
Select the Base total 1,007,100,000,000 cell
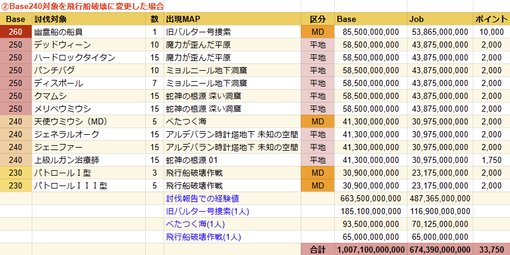(x=370, y=250)
